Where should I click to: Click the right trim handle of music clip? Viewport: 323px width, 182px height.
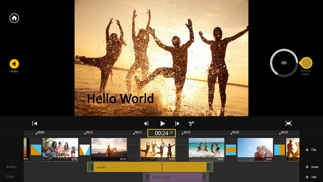click(x=209, y=167)
